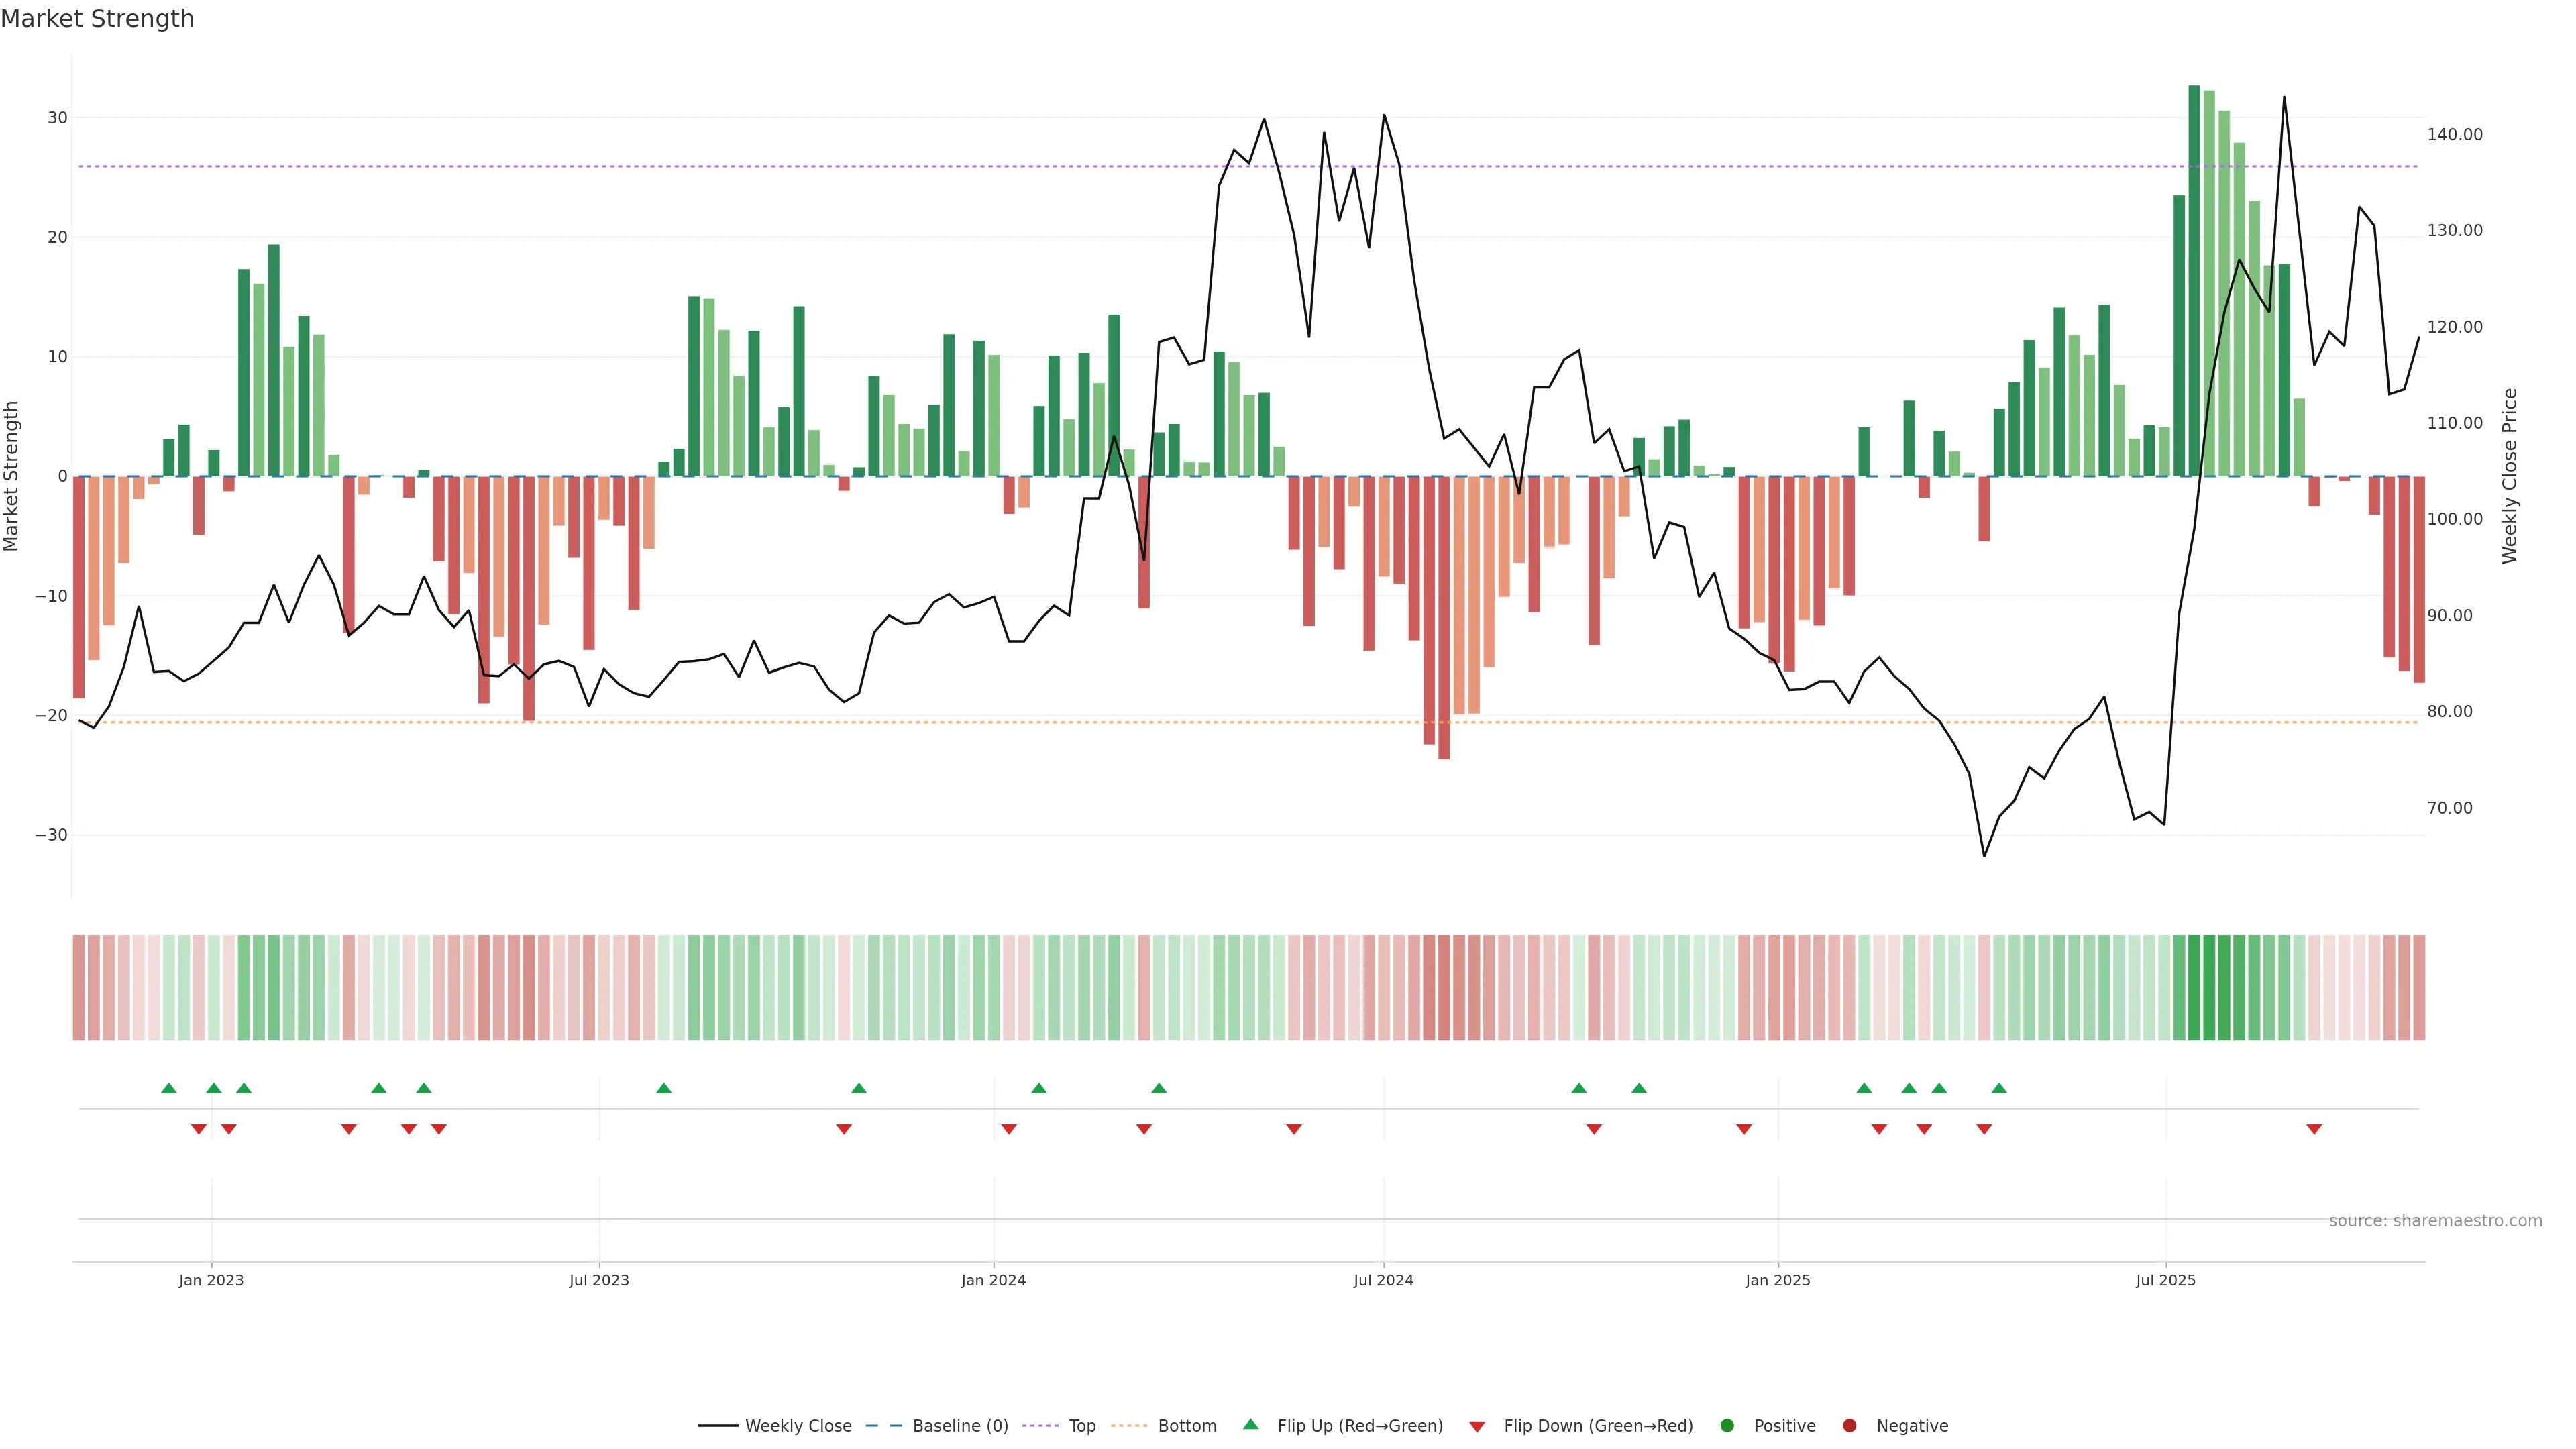Viewport: 2576px width, 1449px height.
Task: Click the Positive green circle legend icon
Action: (x=1727, y=1425)
